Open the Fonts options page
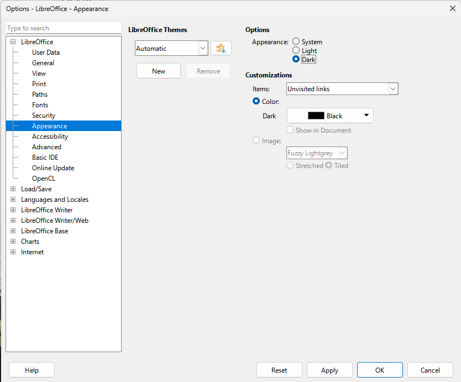This screenshot has width=461, height=382. tap(40, 105)
